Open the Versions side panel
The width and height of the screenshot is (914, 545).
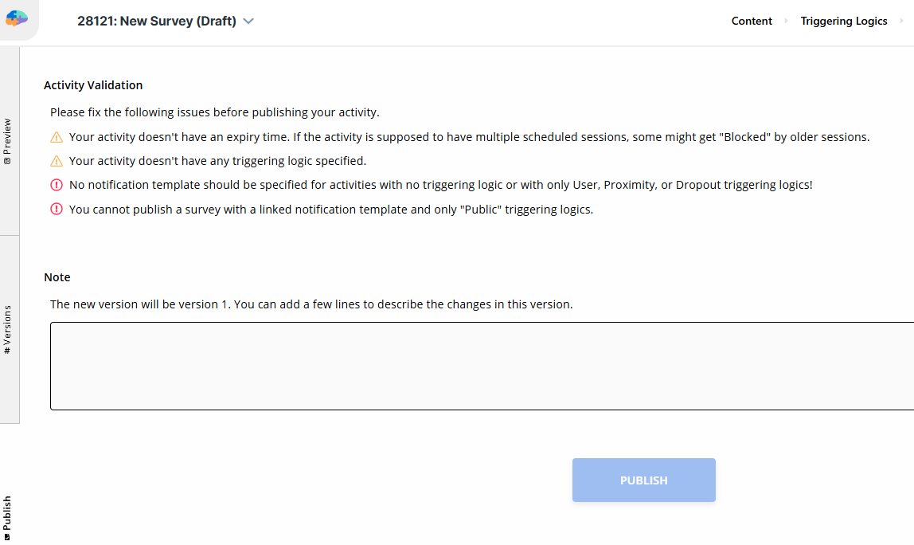[x=8, y=329]
